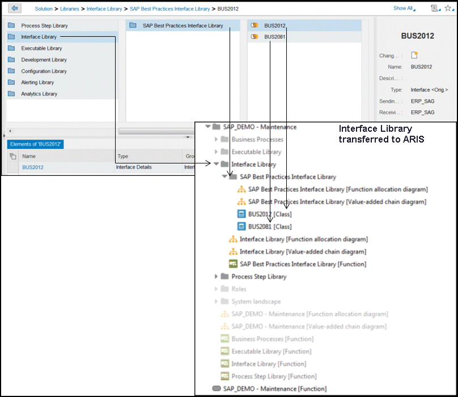This screenshot has height=397, width=458.
Task: Click the horizontal scrollbar thumb
Action: tap(156, 132)
